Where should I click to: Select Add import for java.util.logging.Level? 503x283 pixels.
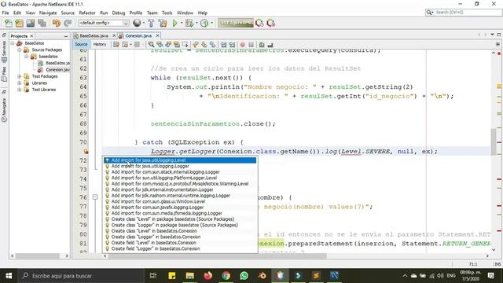[180, 160]
